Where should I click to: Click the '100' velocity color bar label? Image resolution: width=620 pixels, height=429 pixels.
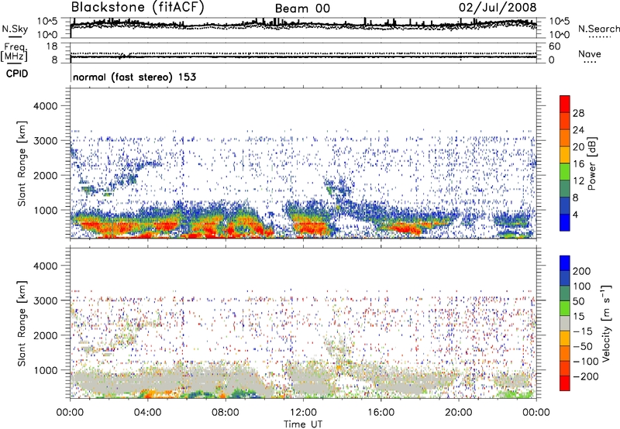pyautogui.click(x=582, y=286)
